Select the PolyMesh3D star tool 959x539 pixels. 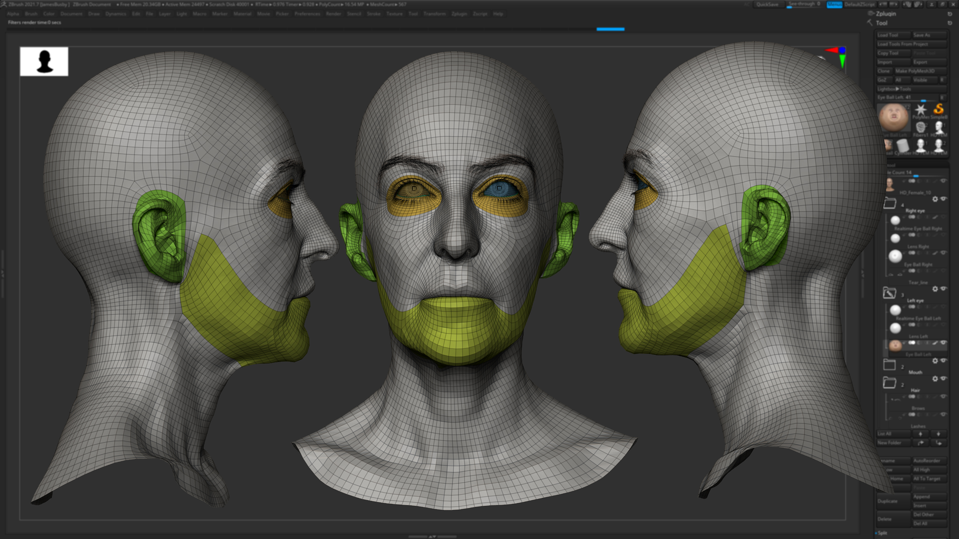tap(921, 109)
